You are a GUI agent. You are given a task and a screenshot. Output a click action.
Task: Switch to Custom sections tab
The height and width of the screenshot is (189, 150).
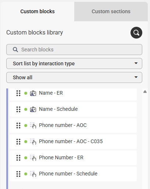111,11
